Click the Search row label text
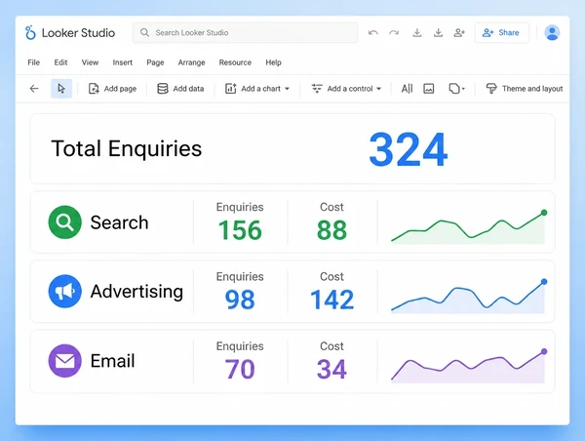 [119, 222]
